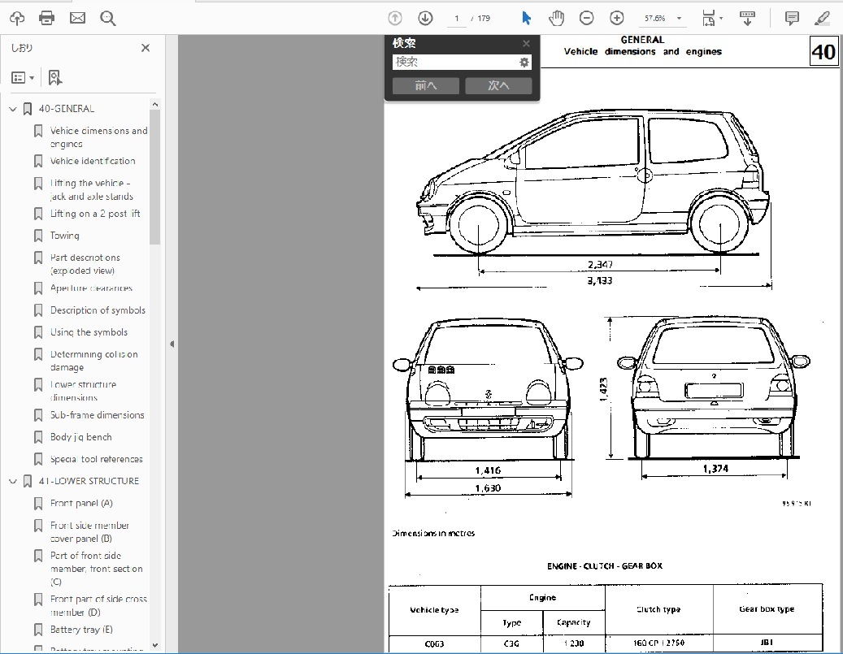This screenshot has width=843, height=654.
Task: Click bookmark icon beside Description of symbols
Action: [x=38, y=310]
